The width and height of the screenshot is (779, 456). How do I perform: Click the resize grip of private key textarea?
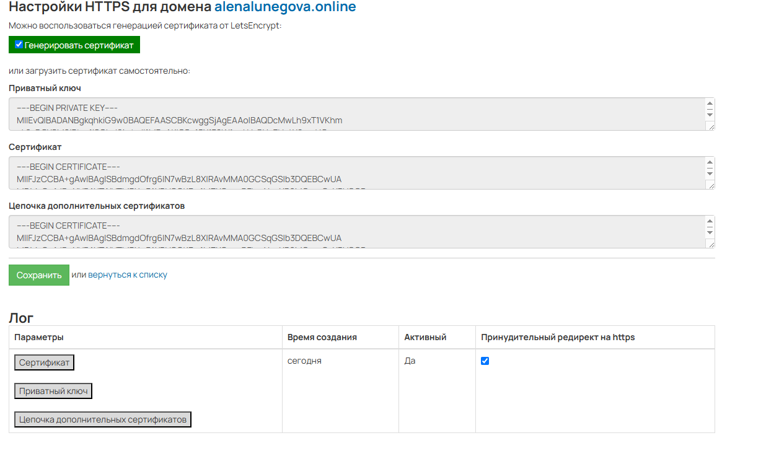click(710, 126)
